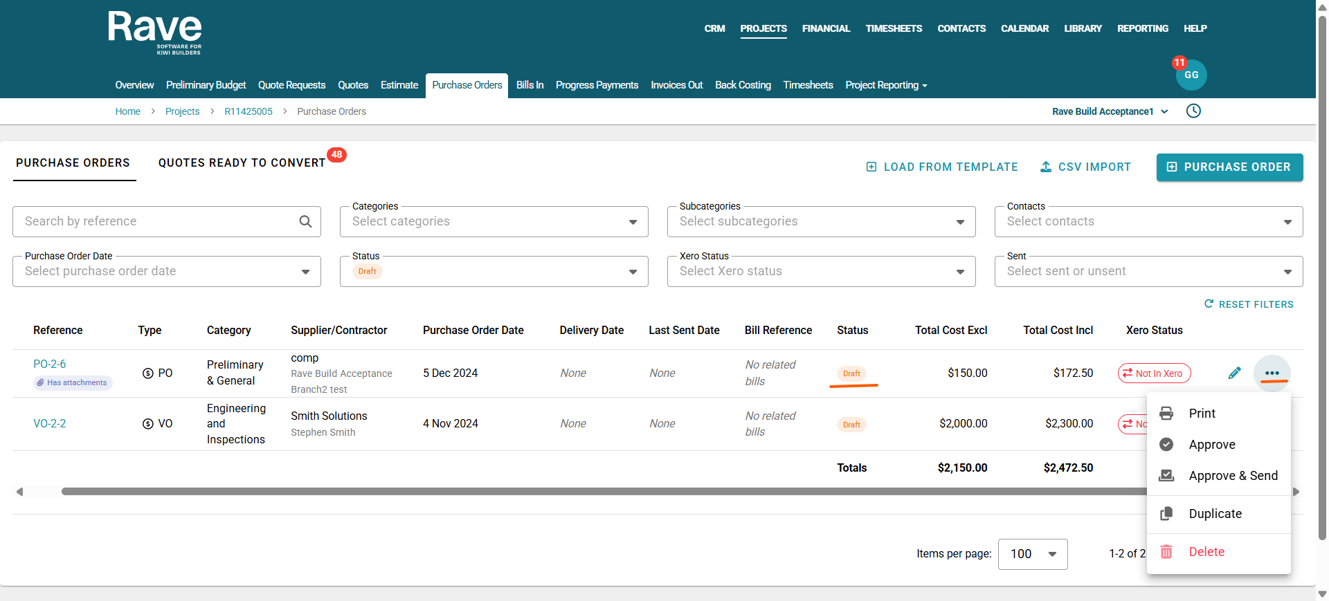Select Print from the context menu
The image size is (1329, 601).
click(x=1202, y=414)
